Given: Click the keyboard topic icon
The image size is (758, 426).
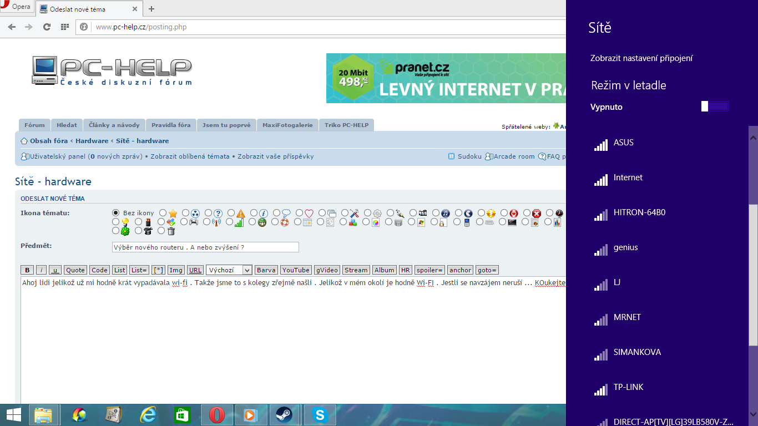Looking at the screenshot, I should pos(489,222).
